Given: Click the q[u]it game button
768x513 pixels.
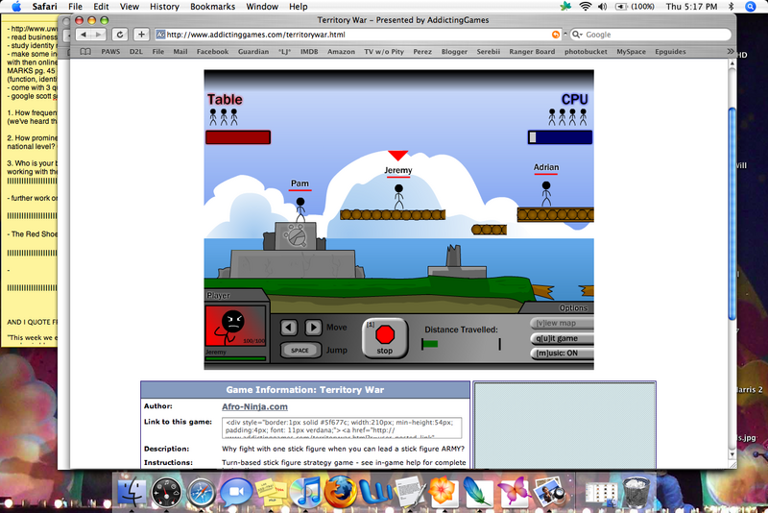Looking at the screenshot, I should [x=562, y=338].
